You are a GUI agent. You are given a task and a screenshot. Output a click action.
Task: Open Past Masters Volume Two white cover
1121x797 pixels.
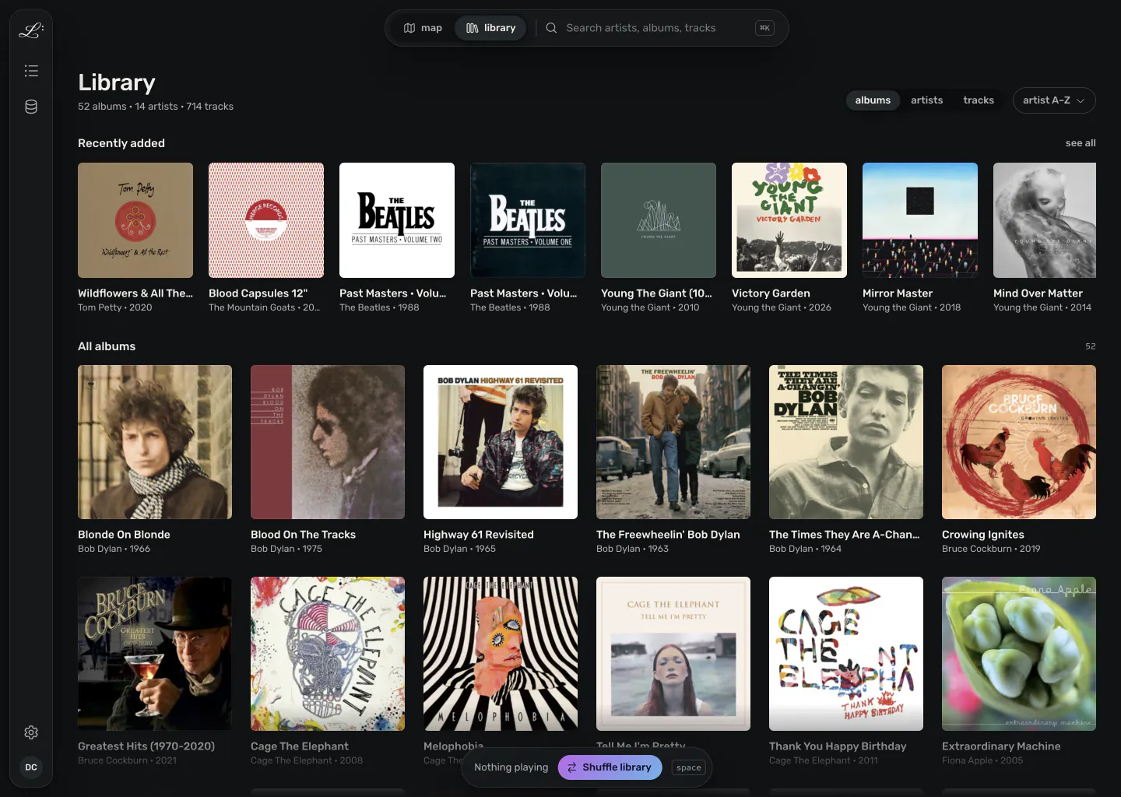point(397,220)
